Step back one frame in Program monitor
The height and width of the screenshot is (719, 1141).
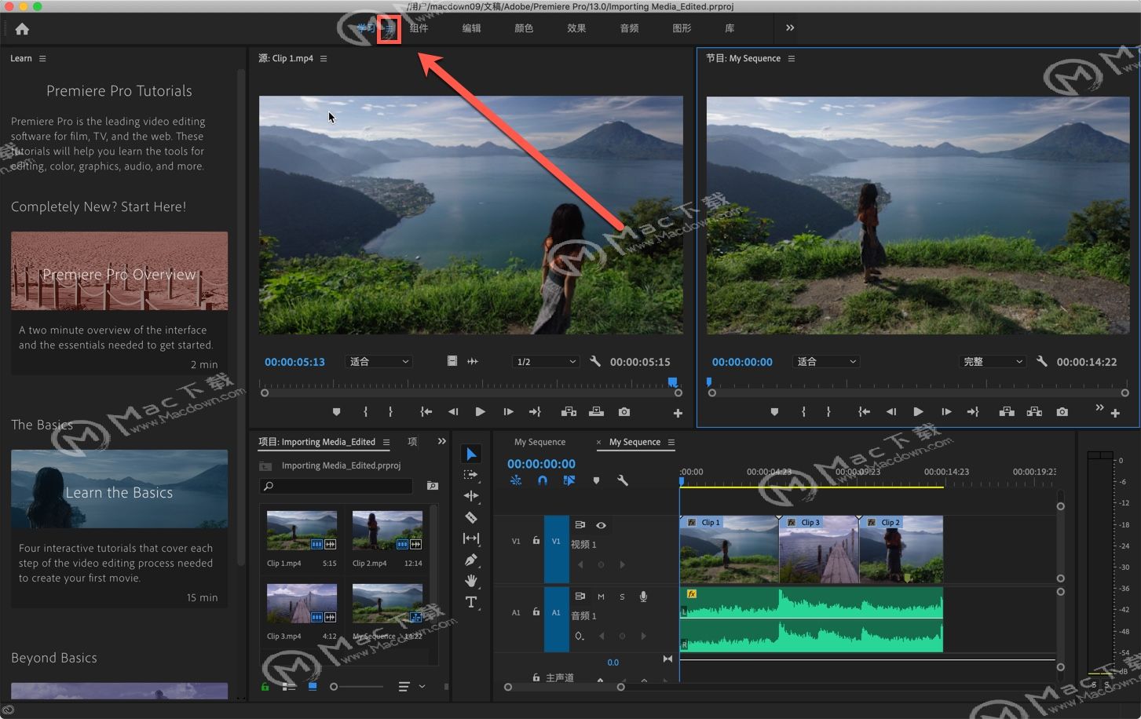click(x=890, y=412)
